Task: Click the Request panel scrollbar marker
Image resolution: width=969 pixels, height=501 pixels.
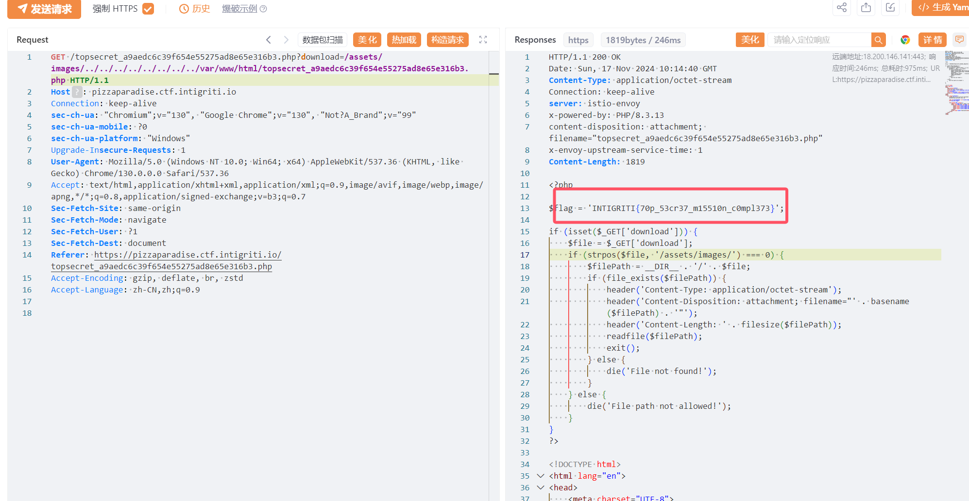Action: [x=494, y=74]
